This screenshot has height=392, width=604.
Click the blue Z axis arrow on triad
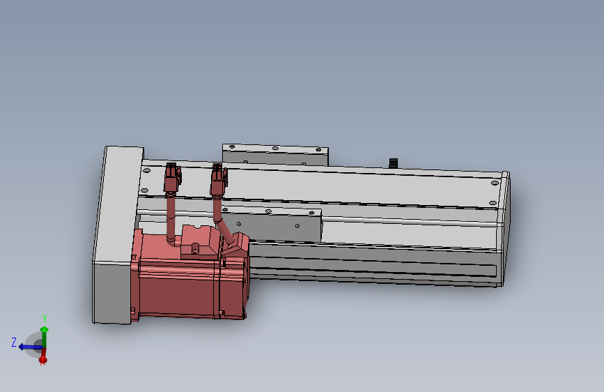pyautogui.click(x=30, y=347)
